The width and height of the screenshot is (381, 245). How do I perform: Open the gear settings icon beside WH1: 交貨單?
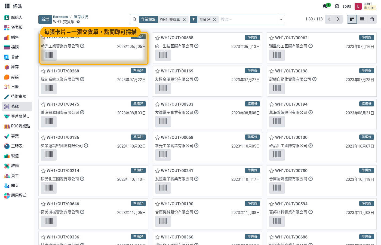tap(78, 22)
